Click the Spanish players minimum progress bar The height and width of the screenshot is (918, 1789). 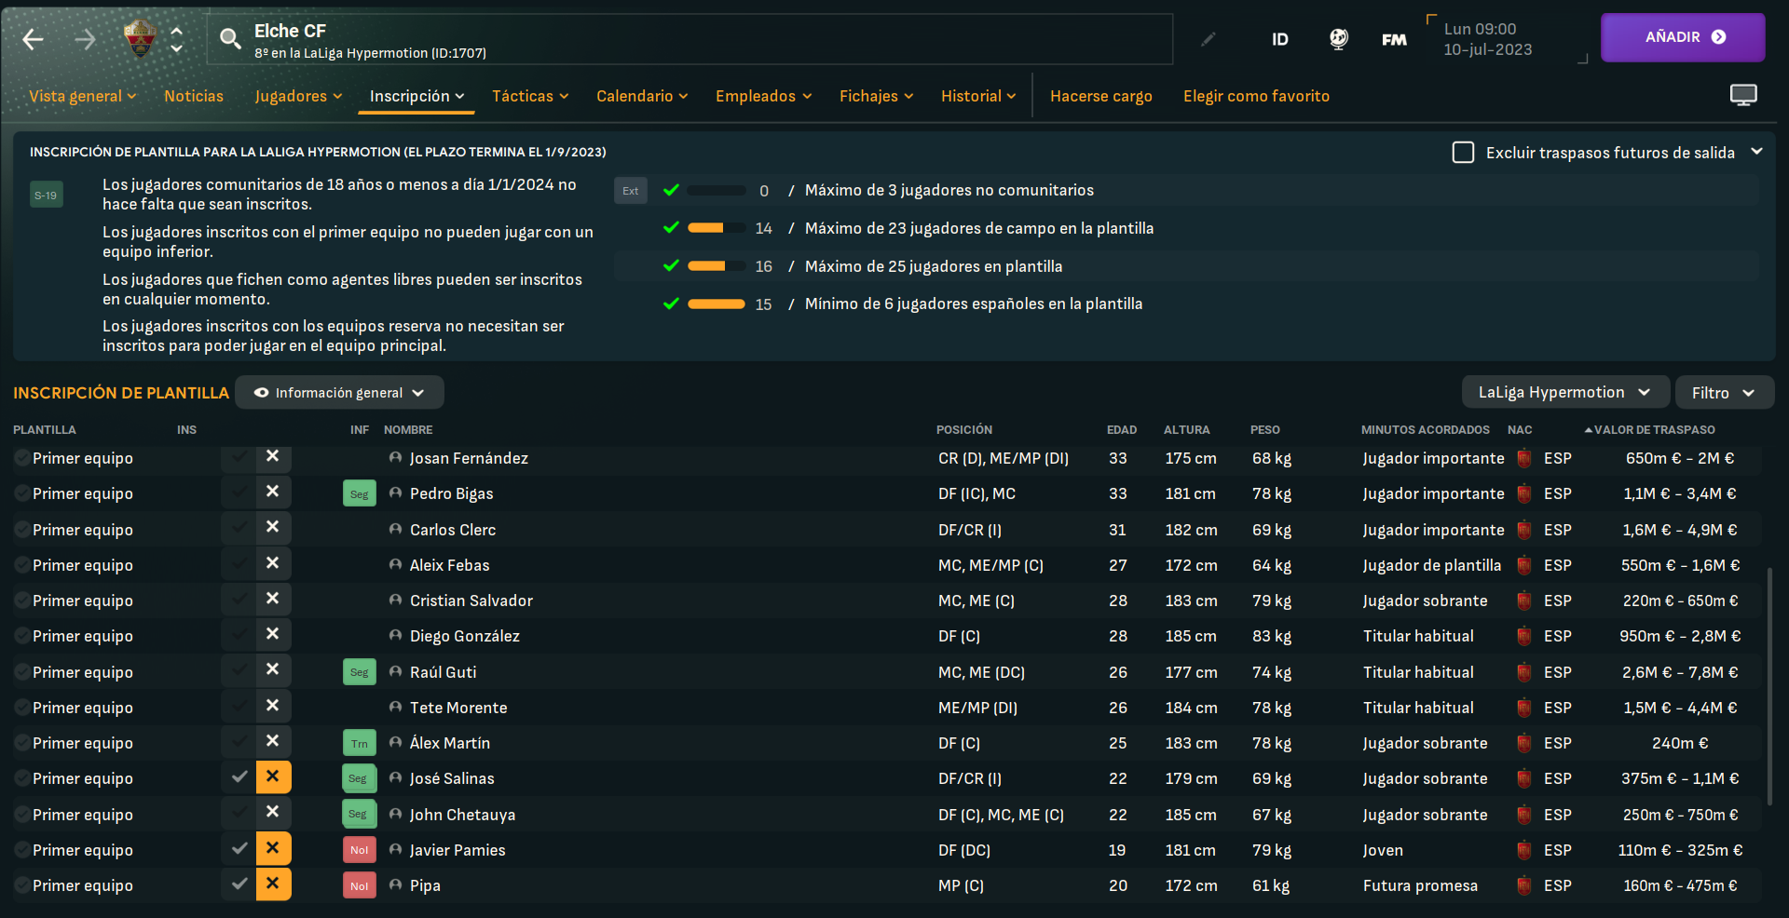(x=717, y=304)
